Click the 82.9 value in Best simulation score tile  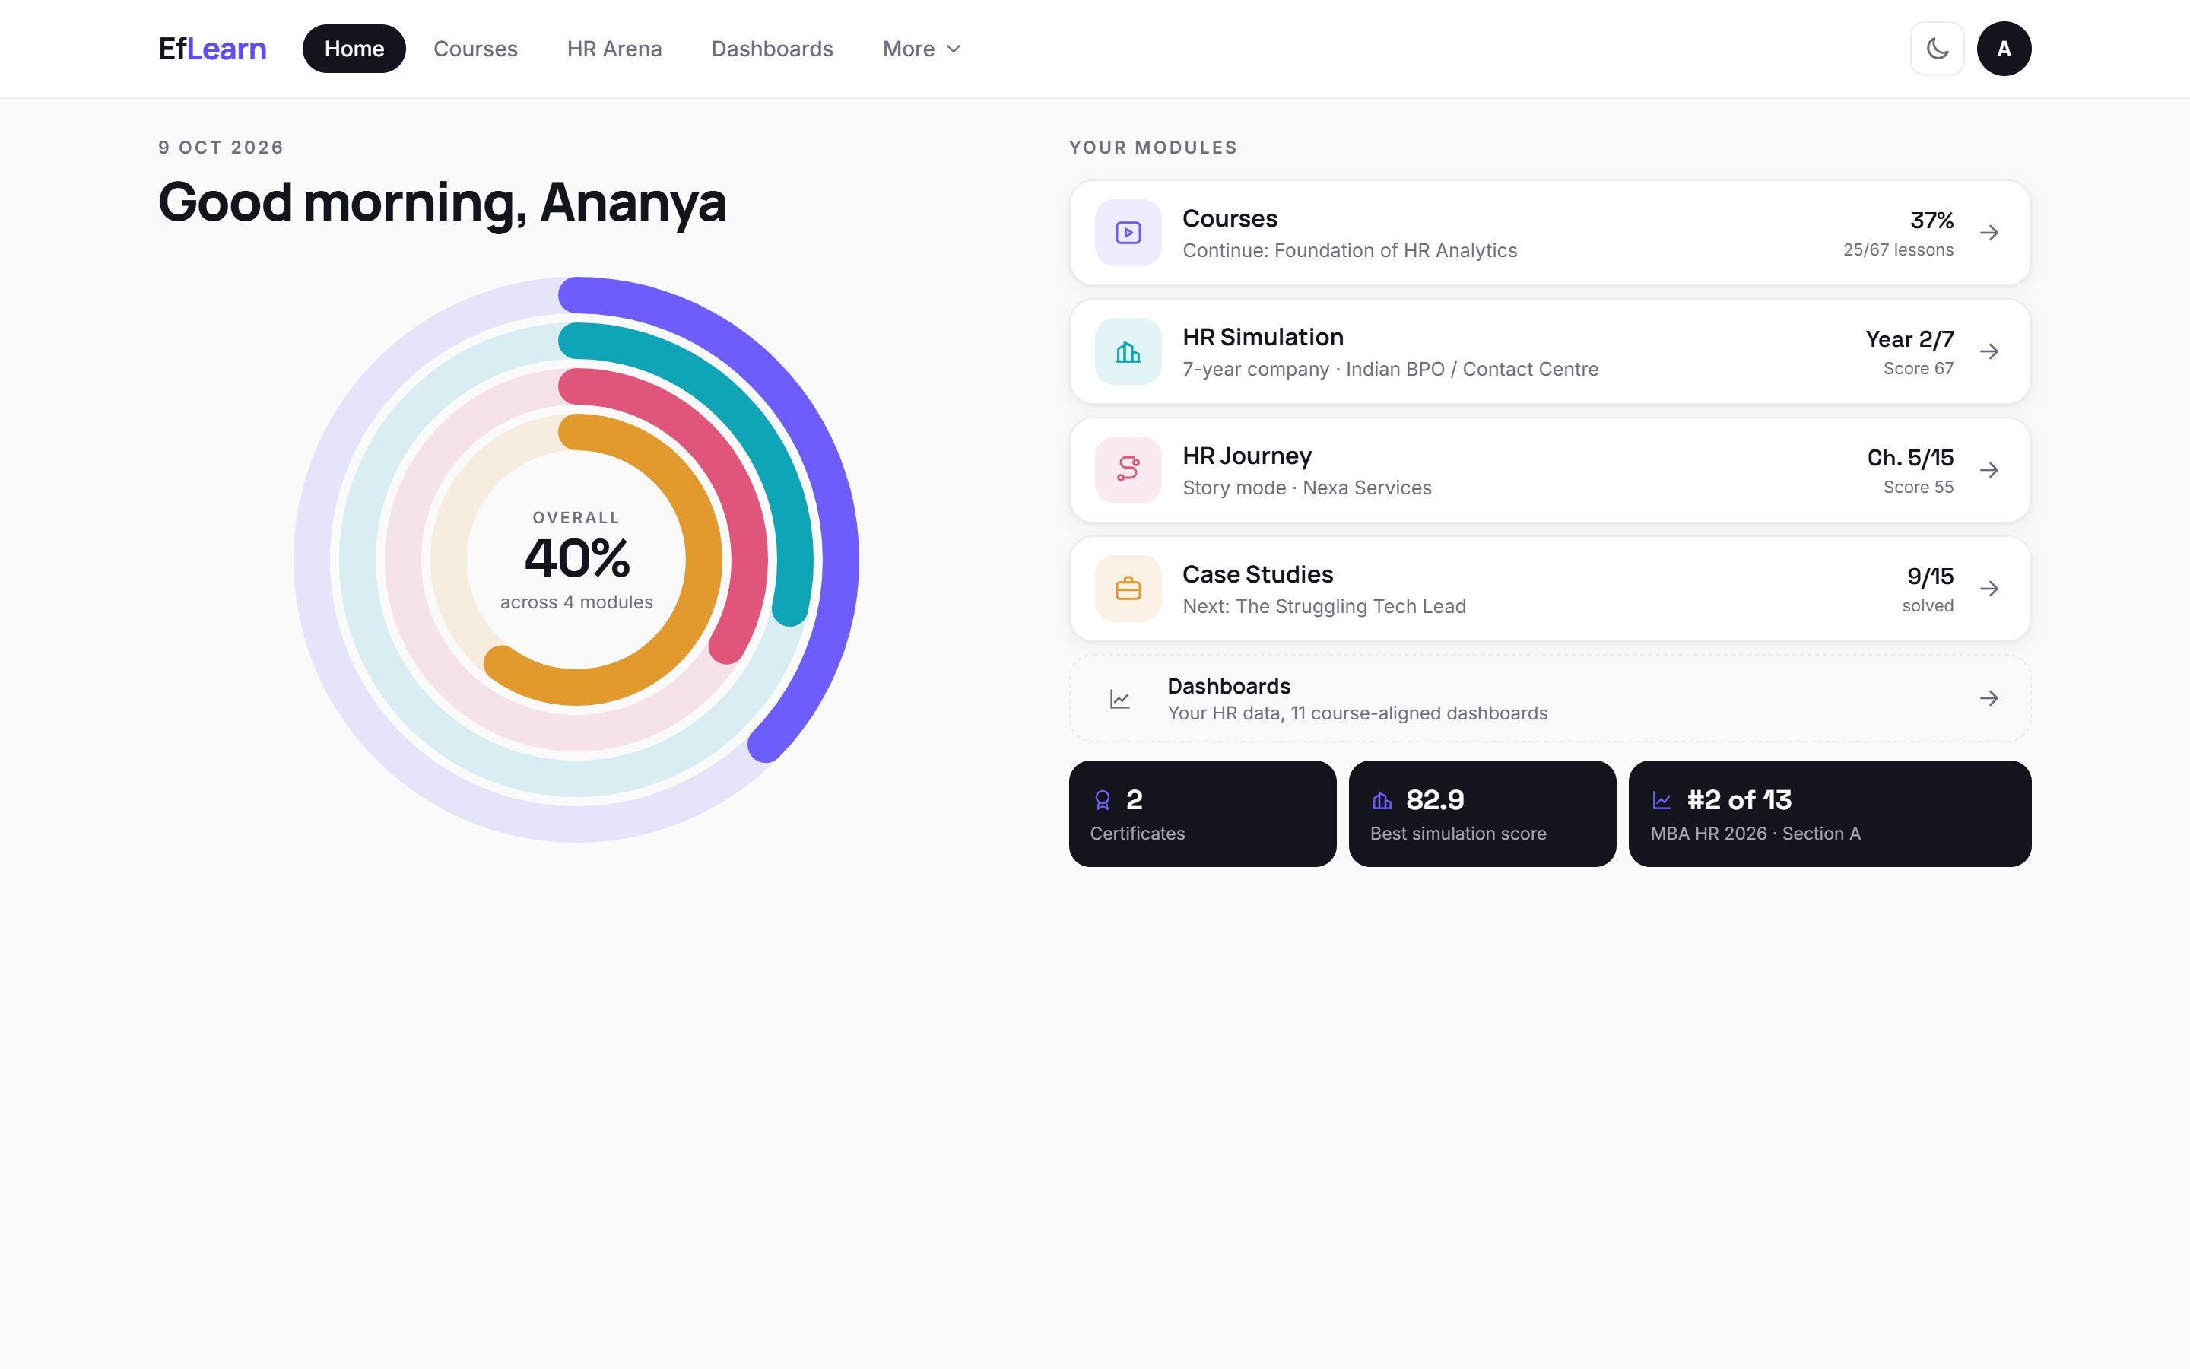(x=1434, y=800)
